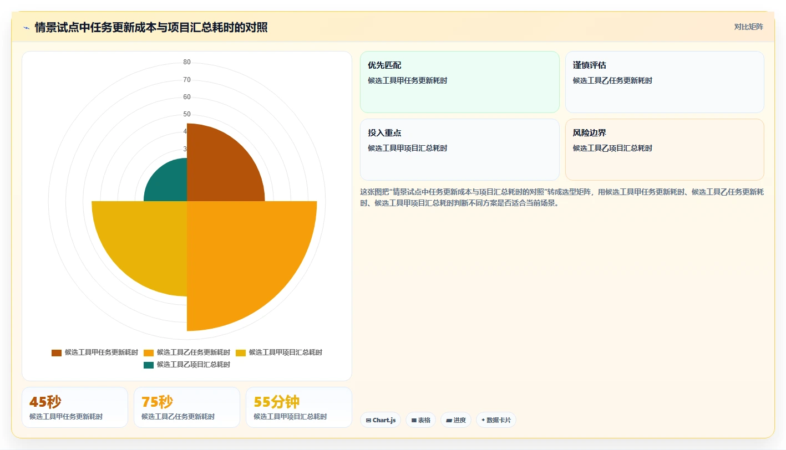Click the axis label 50
786x450 pixels.
point(187,114)
